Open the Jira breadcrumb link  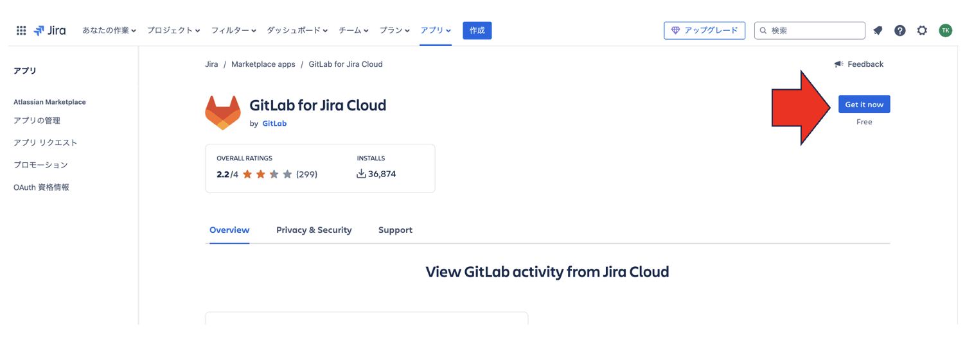211,64
